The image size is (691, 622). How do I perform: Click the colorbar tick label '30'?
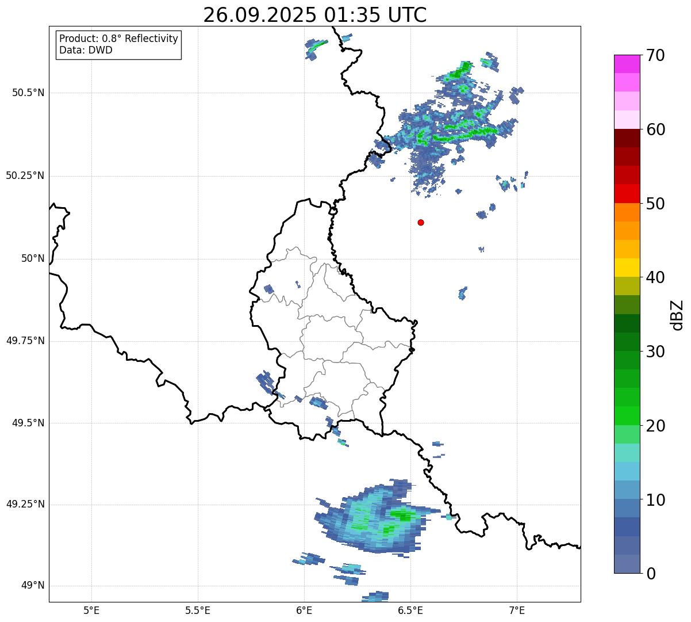click(x=655, y=352)
